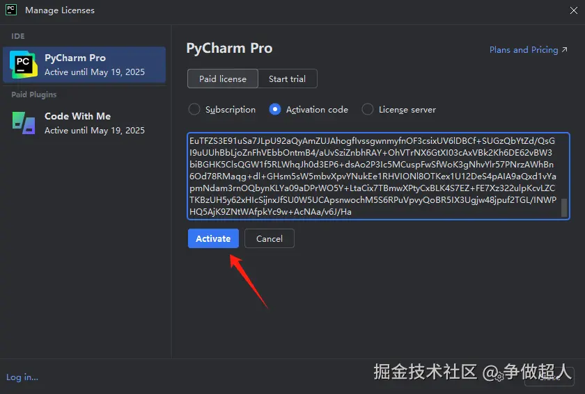Choose the Activation code radio option
The width and height of the screenshot is (585, 394).
(x=309, y=110)
